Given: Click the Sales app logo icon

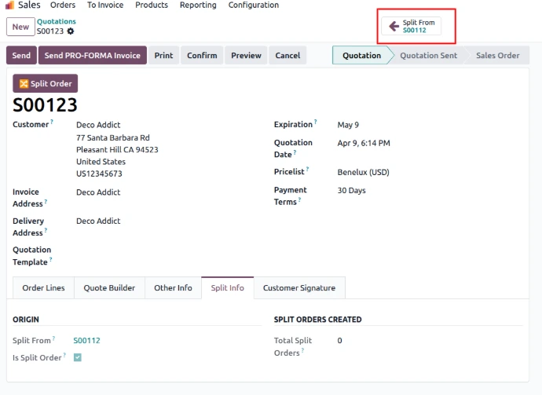Looking at the screenshot, I should (x=9, y=5).
